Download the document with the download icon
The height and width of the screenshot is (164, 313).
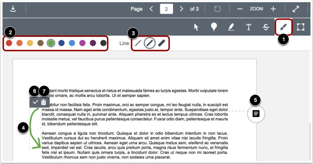pyautogui.click(x=13, y=9)
